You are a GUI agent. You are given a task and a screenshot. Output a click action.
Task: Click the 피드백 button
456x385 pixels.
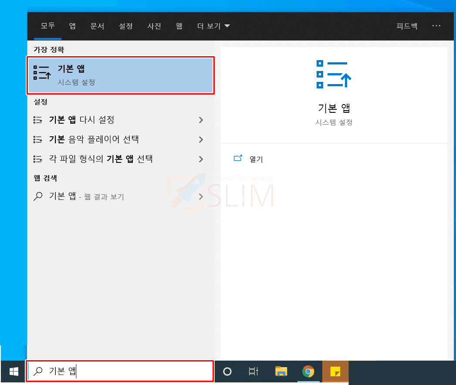(x=407, y=26)
